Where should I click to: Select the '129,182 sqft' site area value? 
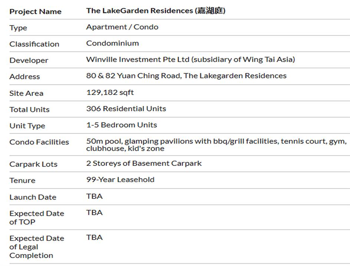coord(110,92)
